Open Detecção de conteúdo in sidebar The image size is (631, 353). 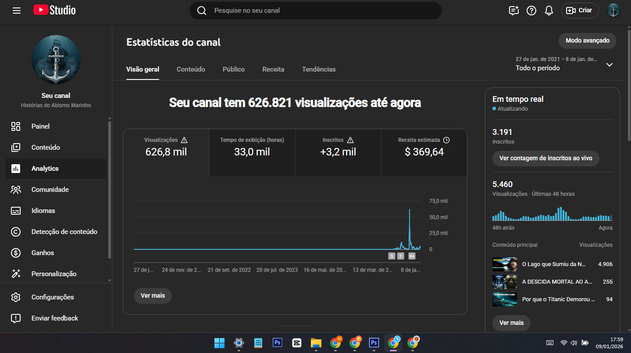(64, 232)
